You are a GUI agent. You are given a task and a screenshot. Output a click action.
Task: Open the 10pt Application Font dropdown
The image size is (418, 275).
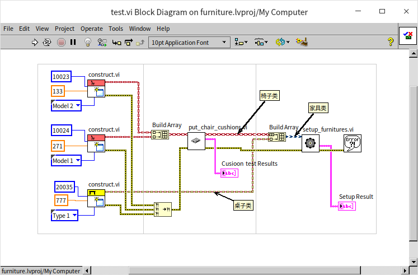click(189, 43)
